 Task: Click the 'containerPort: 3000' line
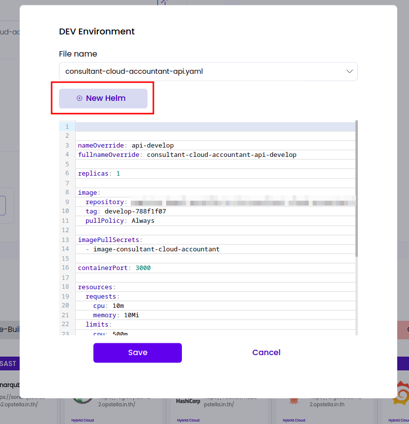[115, 268]
